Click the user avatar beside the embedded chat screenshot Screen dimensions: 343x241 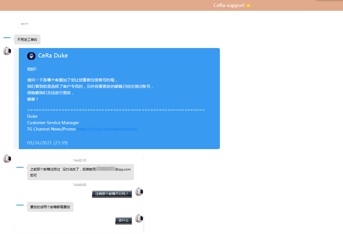pos(7,159)
